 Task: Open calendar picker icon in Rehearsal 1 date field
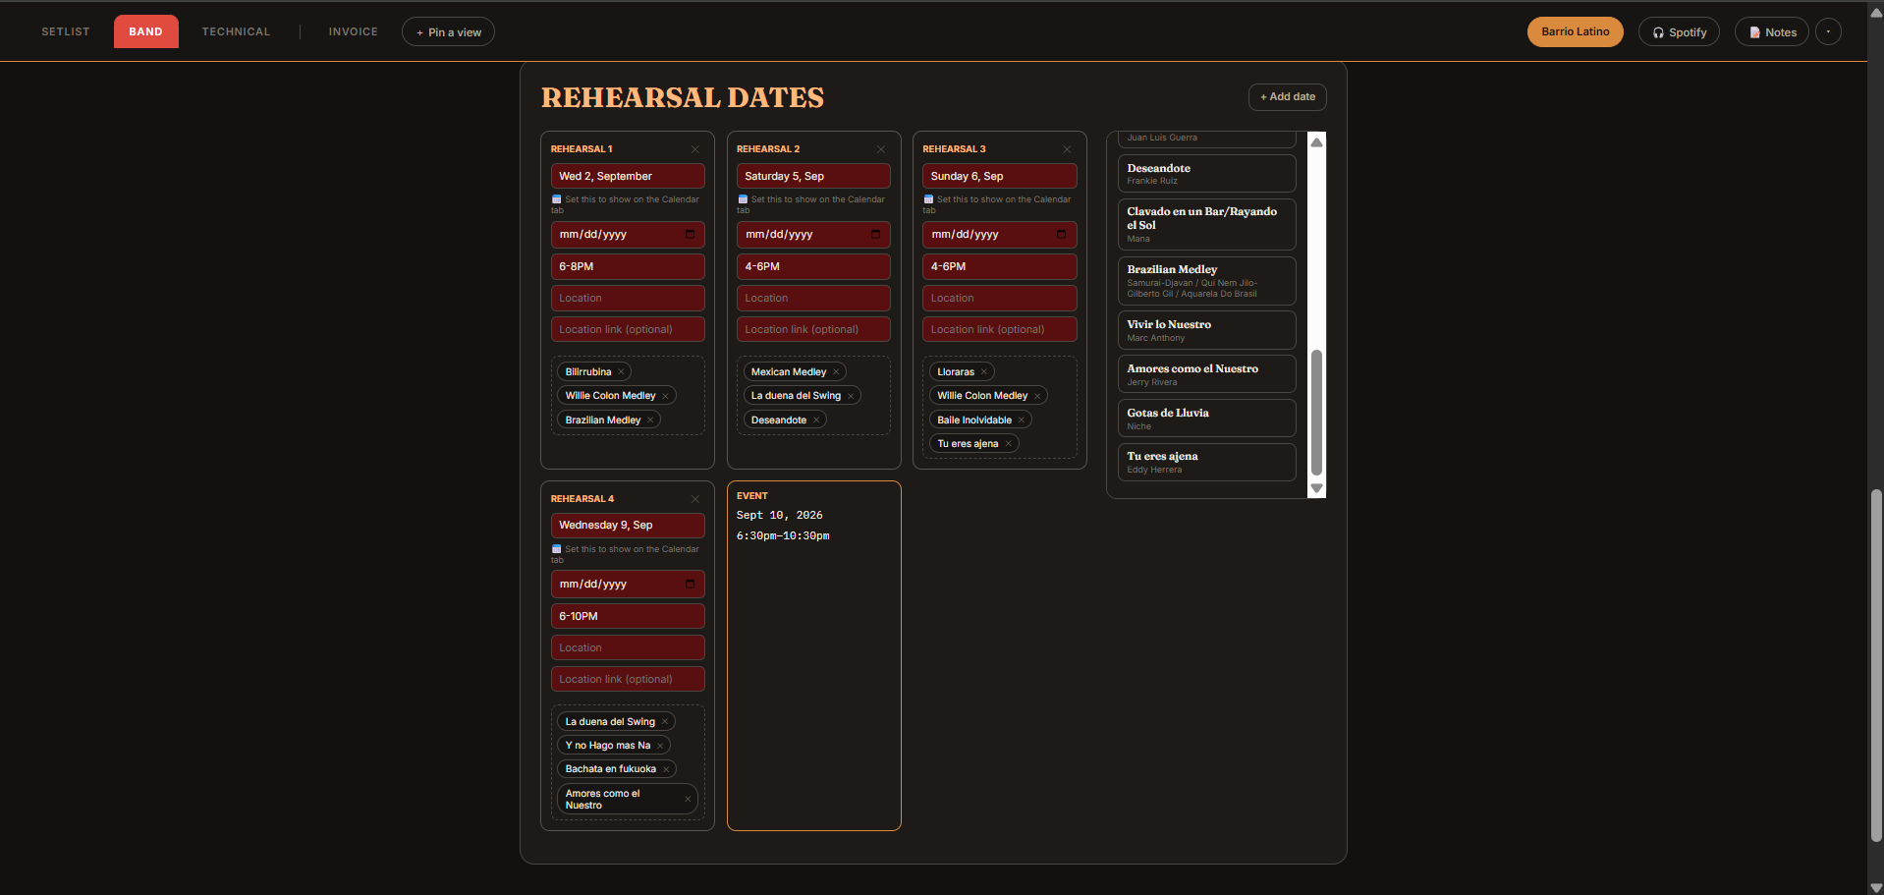coord(690,235)
